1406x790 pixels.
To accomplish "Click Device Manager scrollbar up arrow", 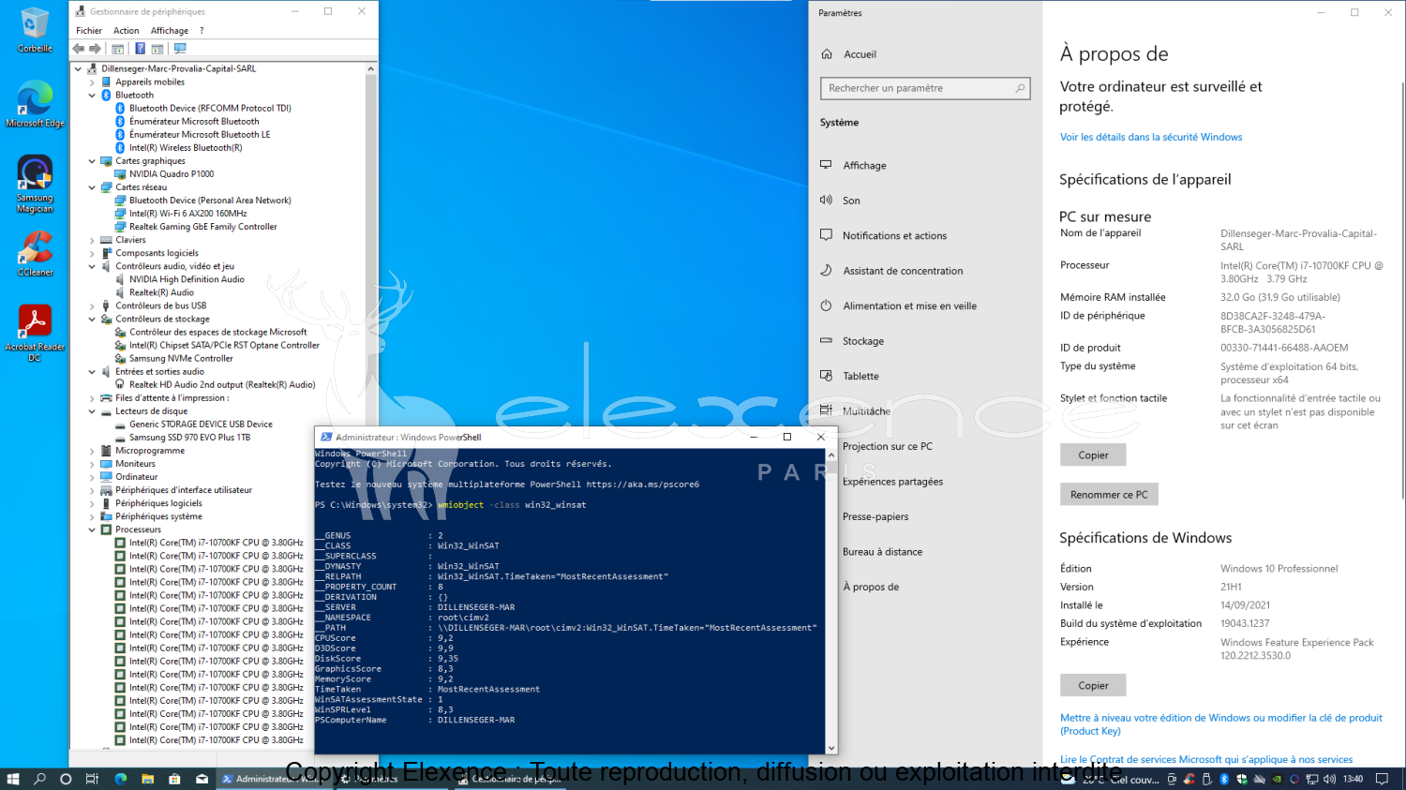I will (371, 68).
